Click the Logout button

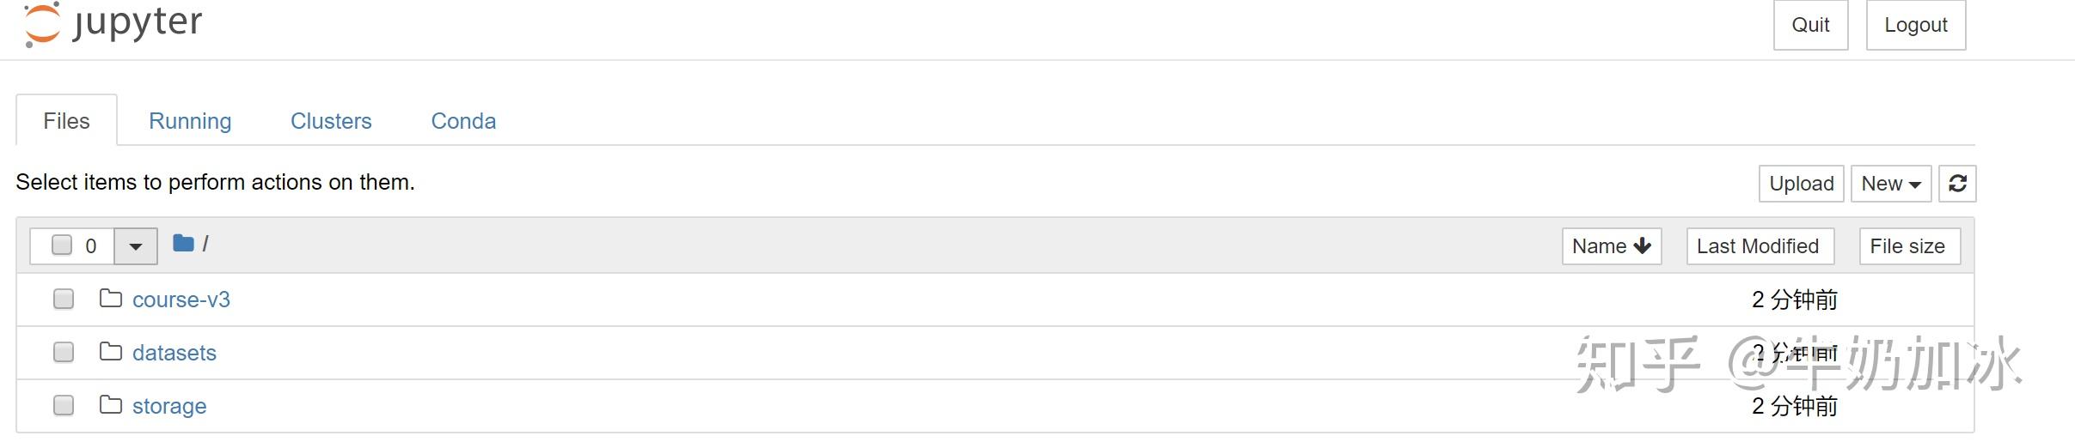(1915, 25)
